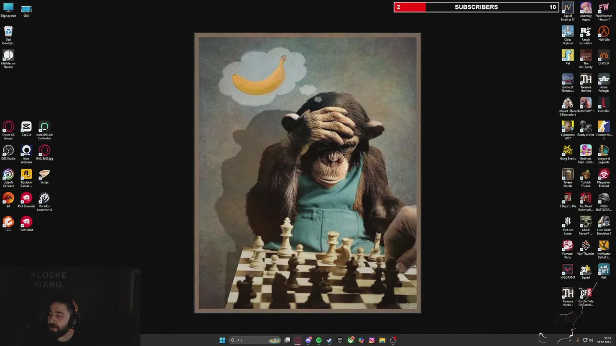The image size is (616, 346).
Task: Open Ubisoft Connect desktop icon
Action: [x=8, y=178]
